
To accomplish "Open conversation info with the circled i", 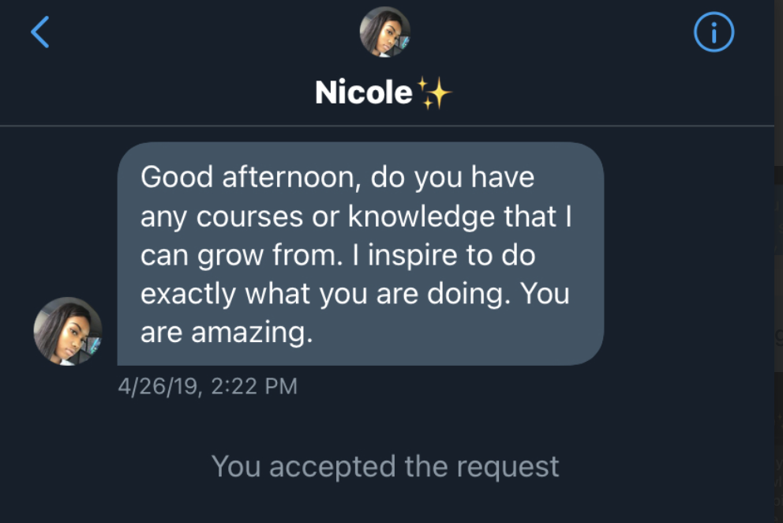I will click(714, 33).
